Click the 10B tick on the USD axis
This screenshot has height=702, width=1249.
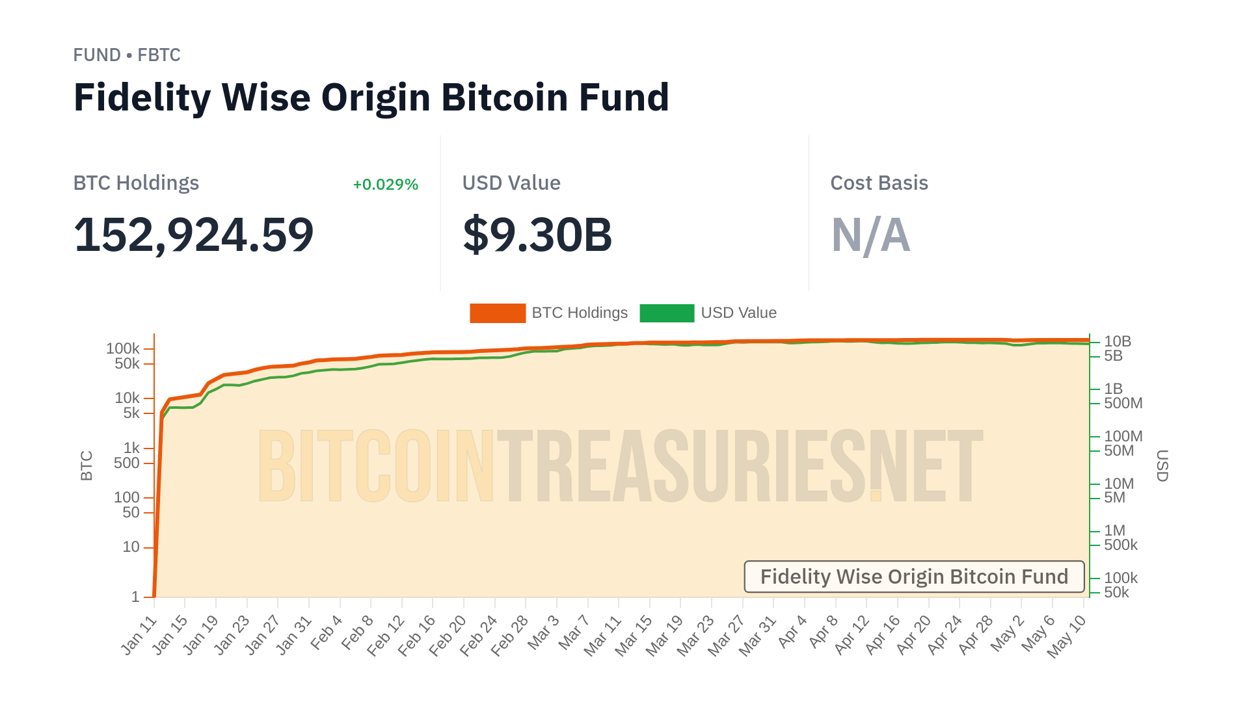pyautogui.click(x=1118, y=342)
